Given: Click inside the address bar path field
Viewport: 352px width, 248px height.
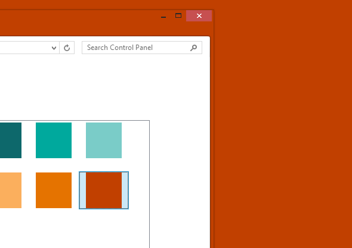Looking at the screenshot, I should coord(24,48).
